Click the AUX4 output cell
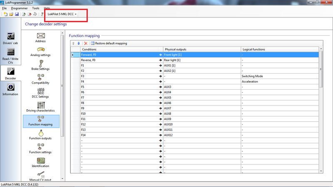The height and width of the screenshot is (187, 333). pos(202,92)
